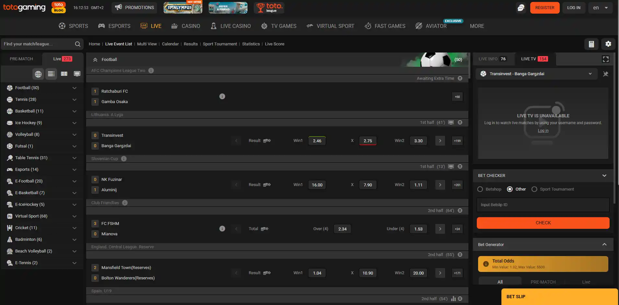This screenshot has width=619, height=305.
Task: Click the LOG IN button
Action: point(574,8)
